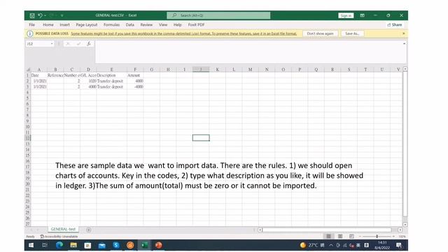Viewport: 448px width, 252px height.
Task: Click the Save As... button
Action: (x=352, y=34)
